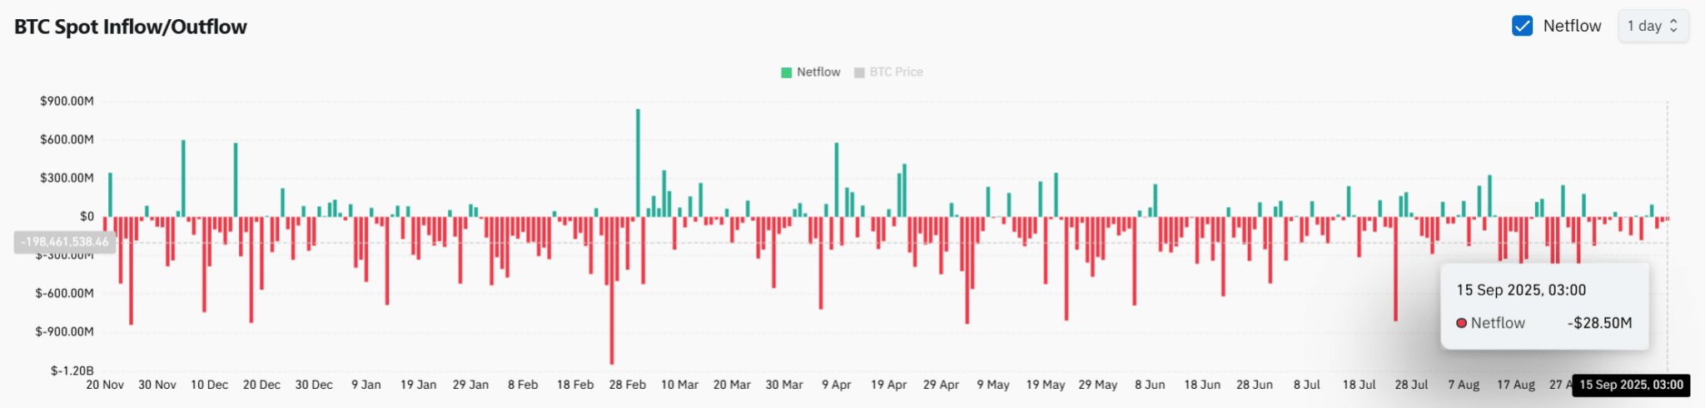1705x408 pixels.
Task: Click the -$28.50M value in tooltip
Action: (1599, 323)
